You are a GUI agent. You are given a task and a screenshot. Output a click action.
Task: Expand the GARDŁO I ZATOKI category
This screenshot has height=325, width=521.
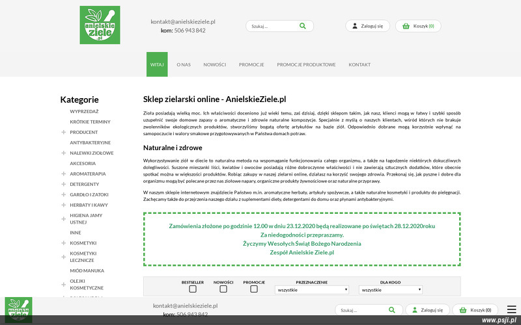pyautogui.click(x=63, y=194)
